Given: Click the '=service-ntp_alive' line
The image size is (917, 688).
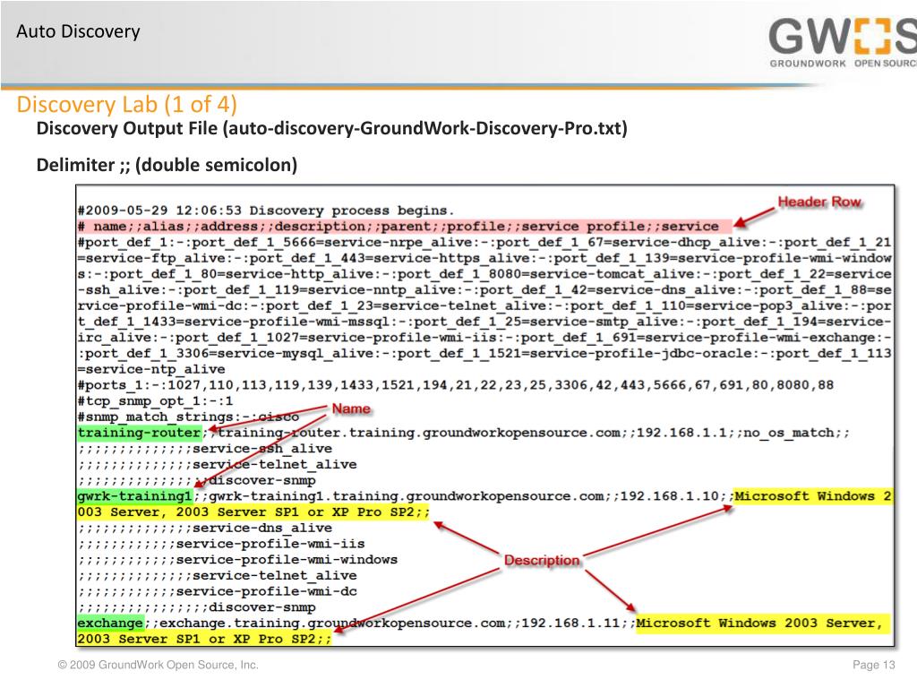Looking at the screenshot, I should [151, 370].
